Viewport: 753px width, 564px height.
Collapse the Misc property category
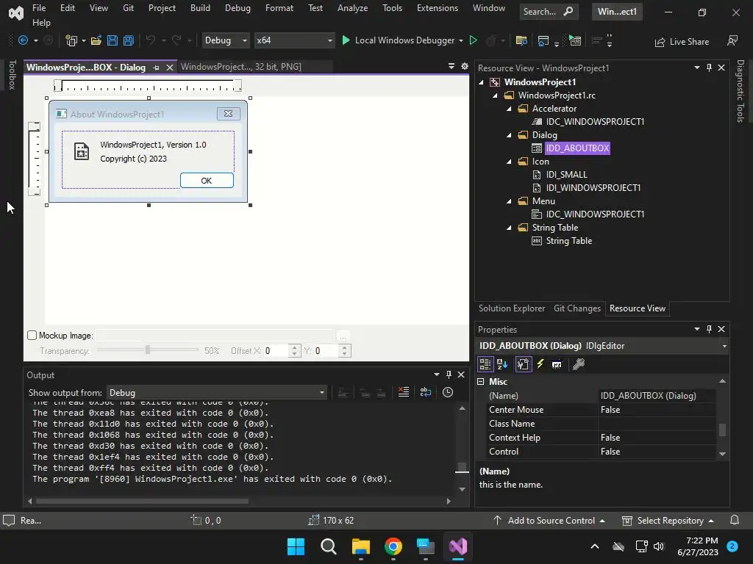[481, 382]
